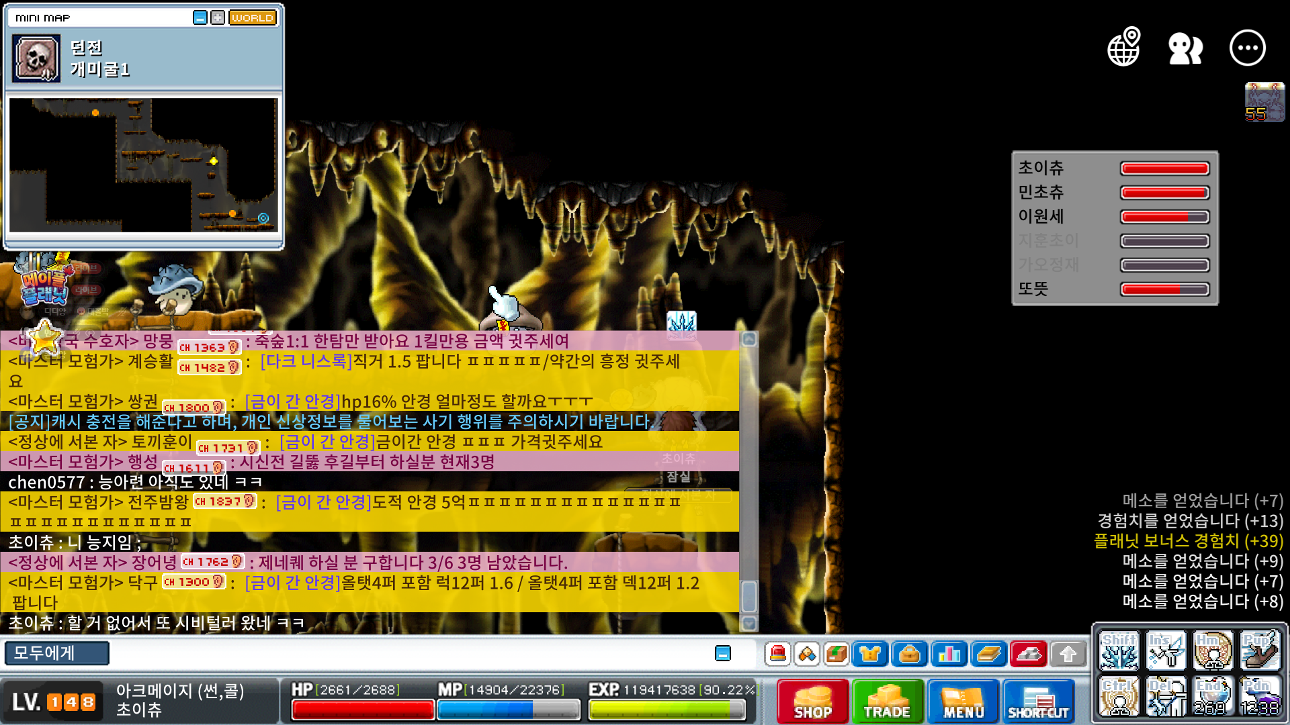Open the SHOP button
Viewport: 1290px width, 725px height.
tap(813, 702)
